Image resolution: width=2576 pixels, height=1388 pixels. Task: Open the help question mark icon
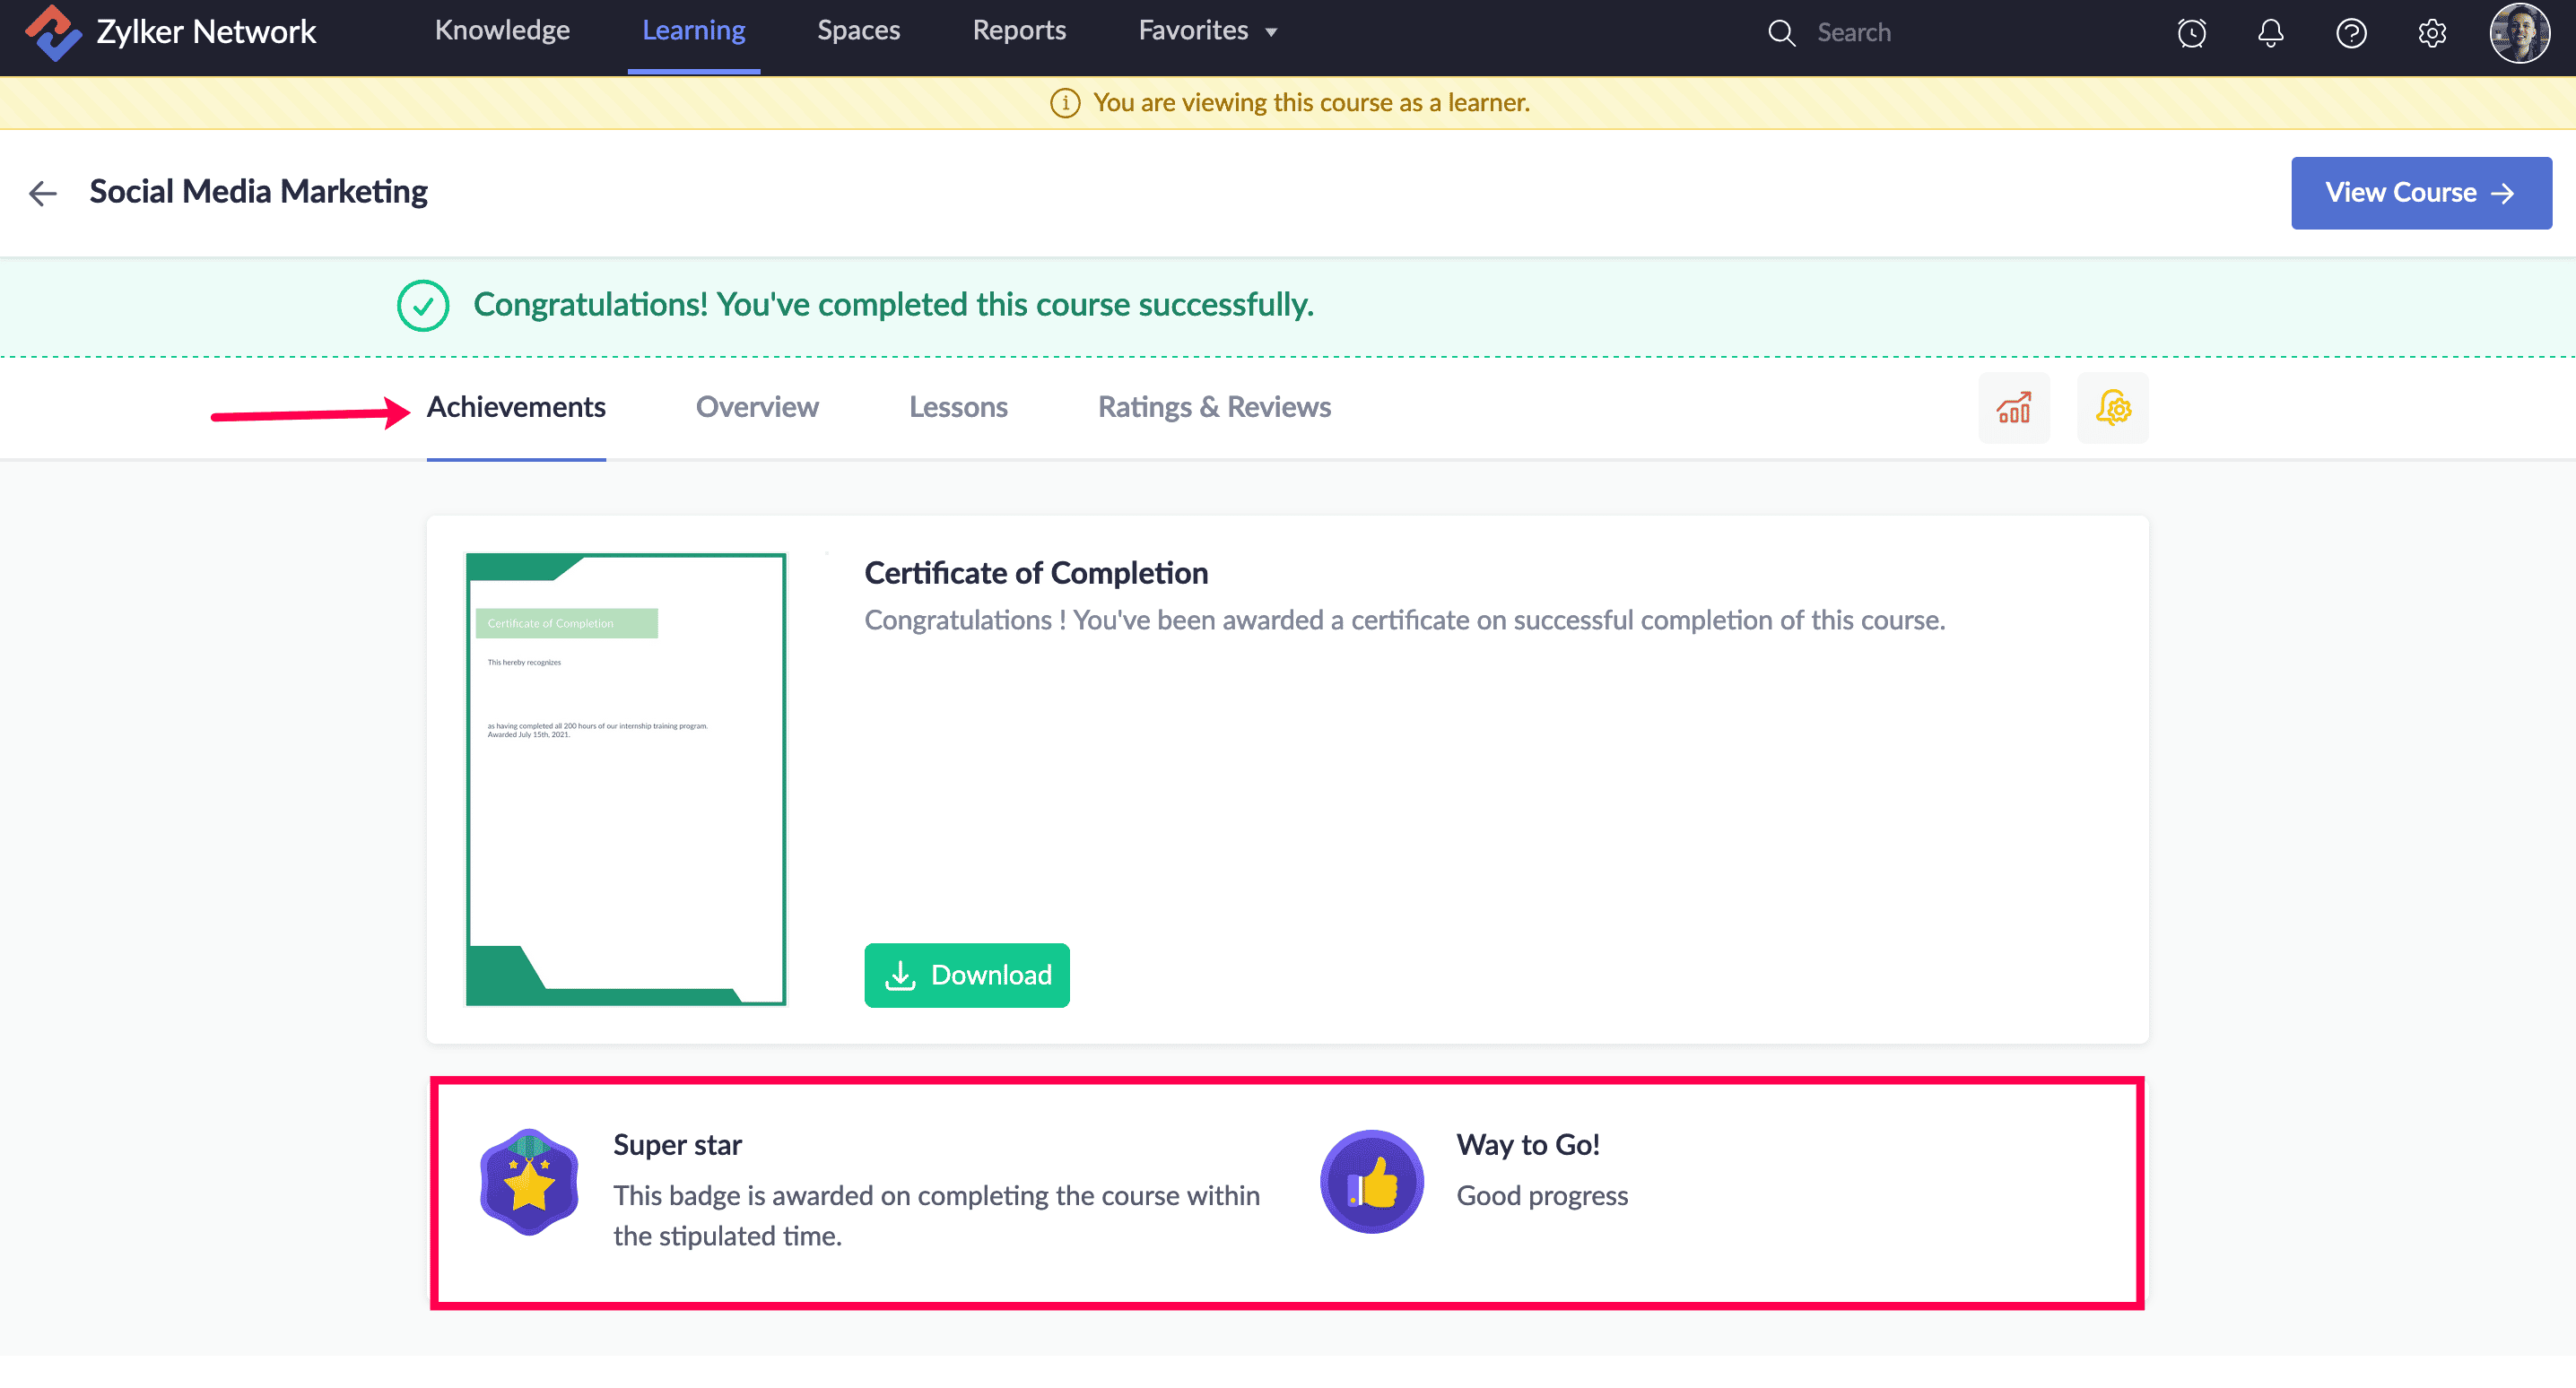(x=2351, y=33)
